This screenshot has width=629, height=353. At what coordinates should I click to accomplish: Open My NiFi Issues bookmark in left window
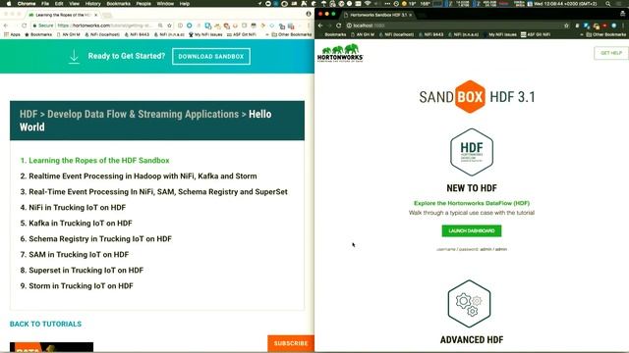point(205,35)
